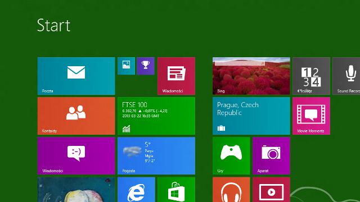Open the Kontakty people tile
Viewport: 360px width, 202px height.
click(76, 116)
